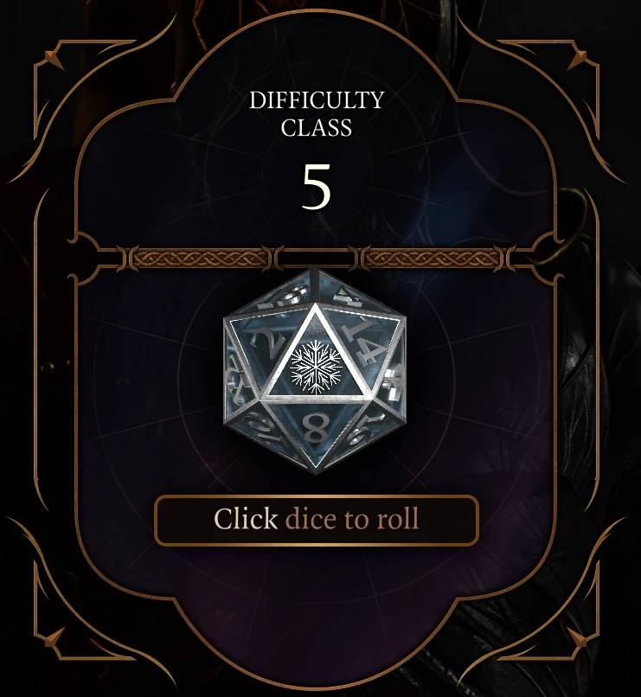
Task: Select the 'Click dice to roll' prompt banner
Action: click(x=317, y=520)
